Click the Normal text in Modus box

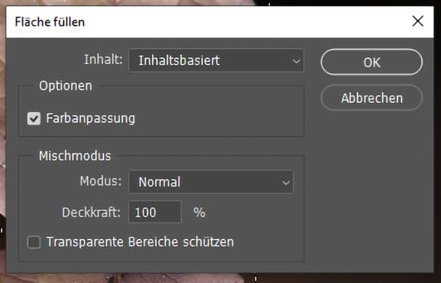pyautogui.click(x=159, y=183)
